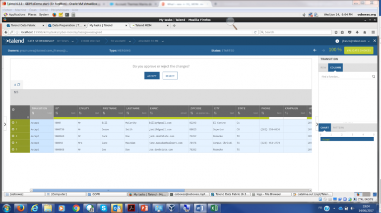The width and height of the screenshot is (381, 213).
Task: Open a new Firefox tab with plus icon
Action: [174, 25]
